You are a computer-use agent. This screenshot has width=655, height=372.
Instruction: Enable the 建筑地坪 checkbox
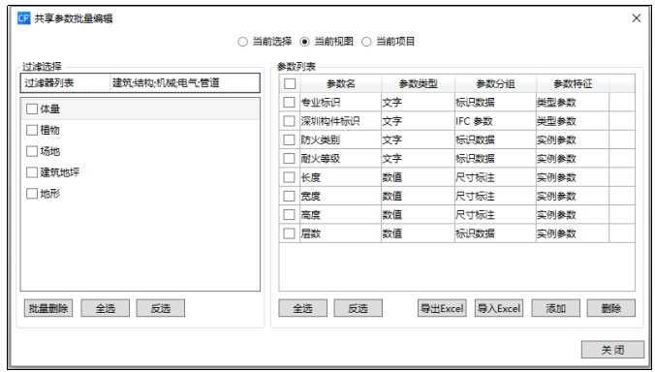[32, 172]
